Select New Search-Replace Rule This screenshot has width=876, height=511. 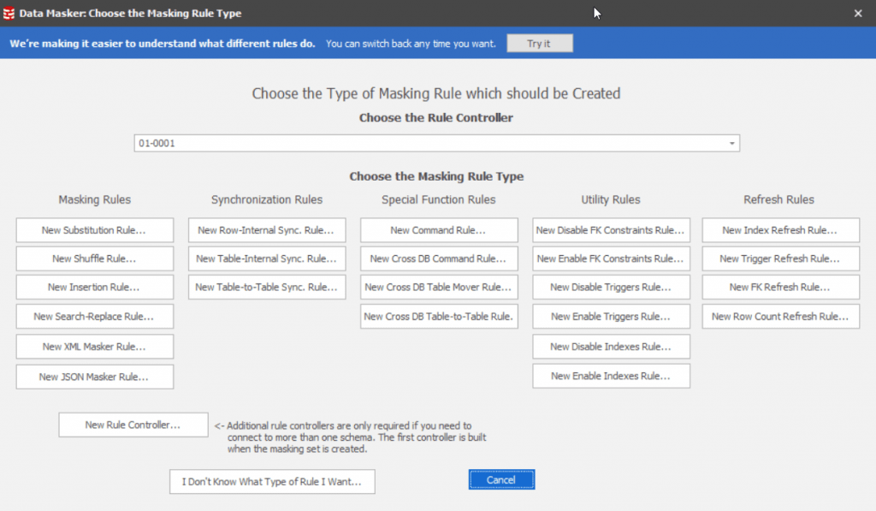tap(94, 317)
